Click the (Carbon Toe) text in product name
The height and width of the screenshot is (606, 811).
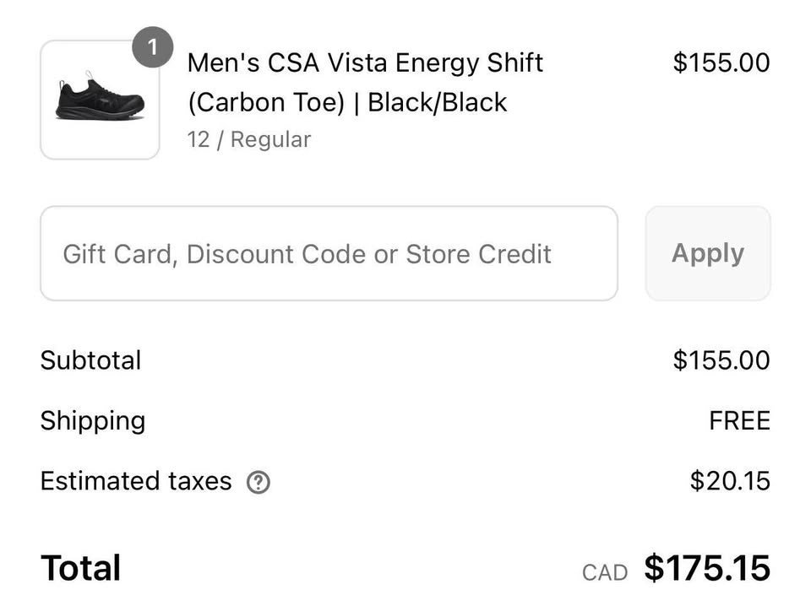(x=266, y=102)
